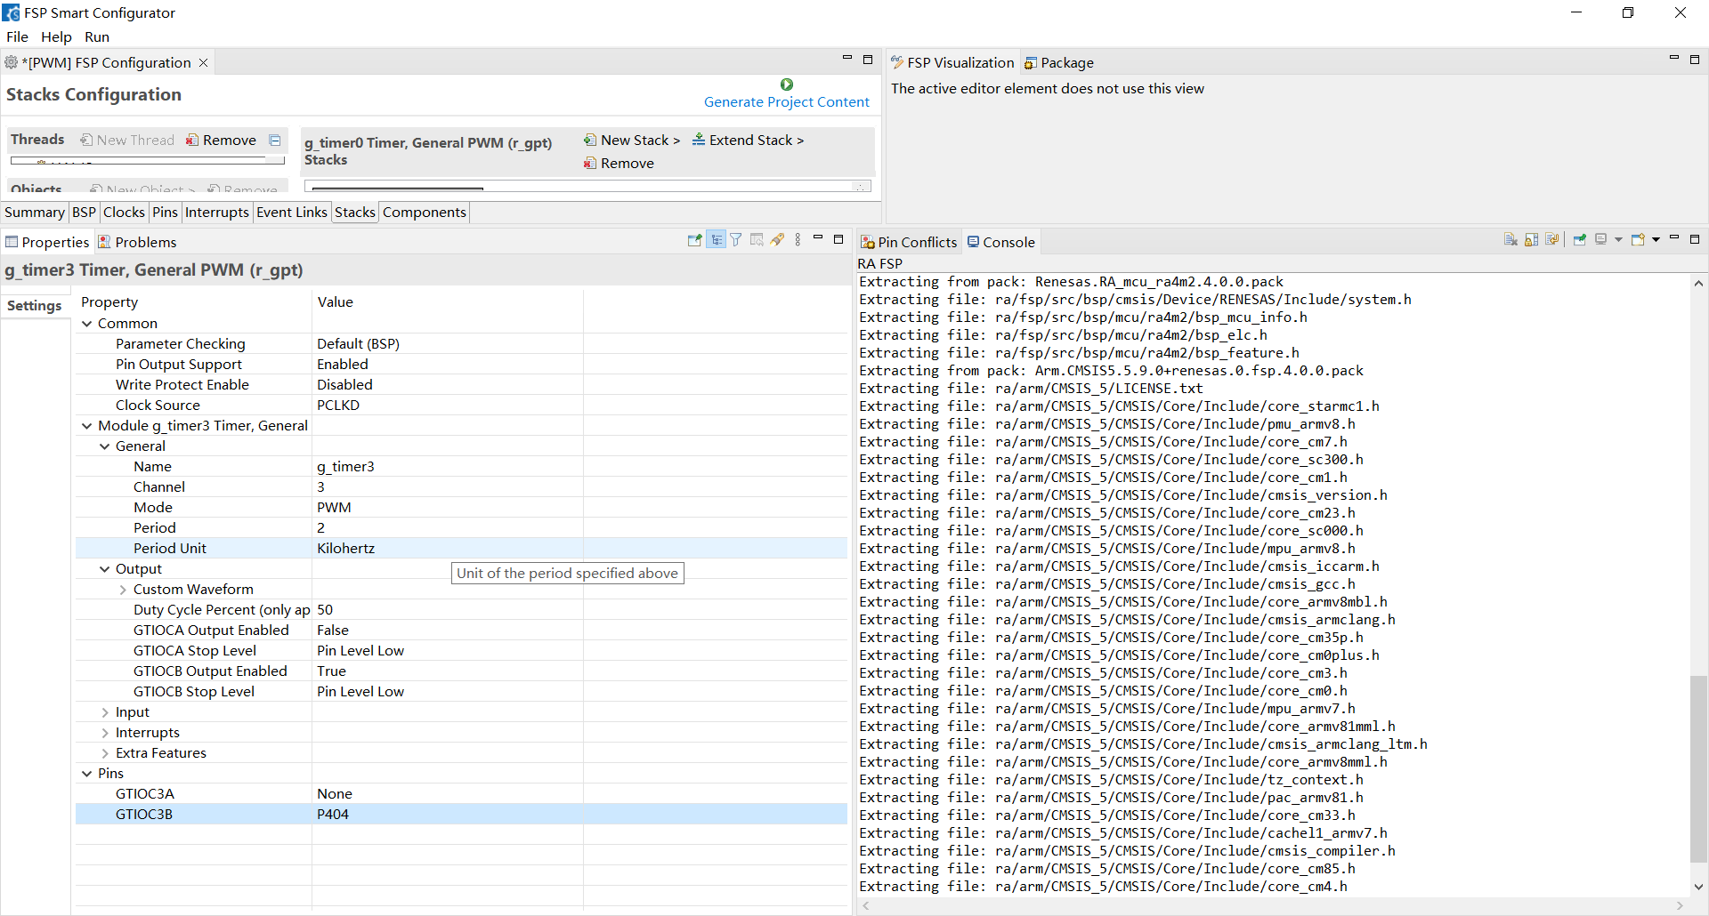Toggle the advanced properties filter icon
The image size is (1709, 916).
(736, 240)
